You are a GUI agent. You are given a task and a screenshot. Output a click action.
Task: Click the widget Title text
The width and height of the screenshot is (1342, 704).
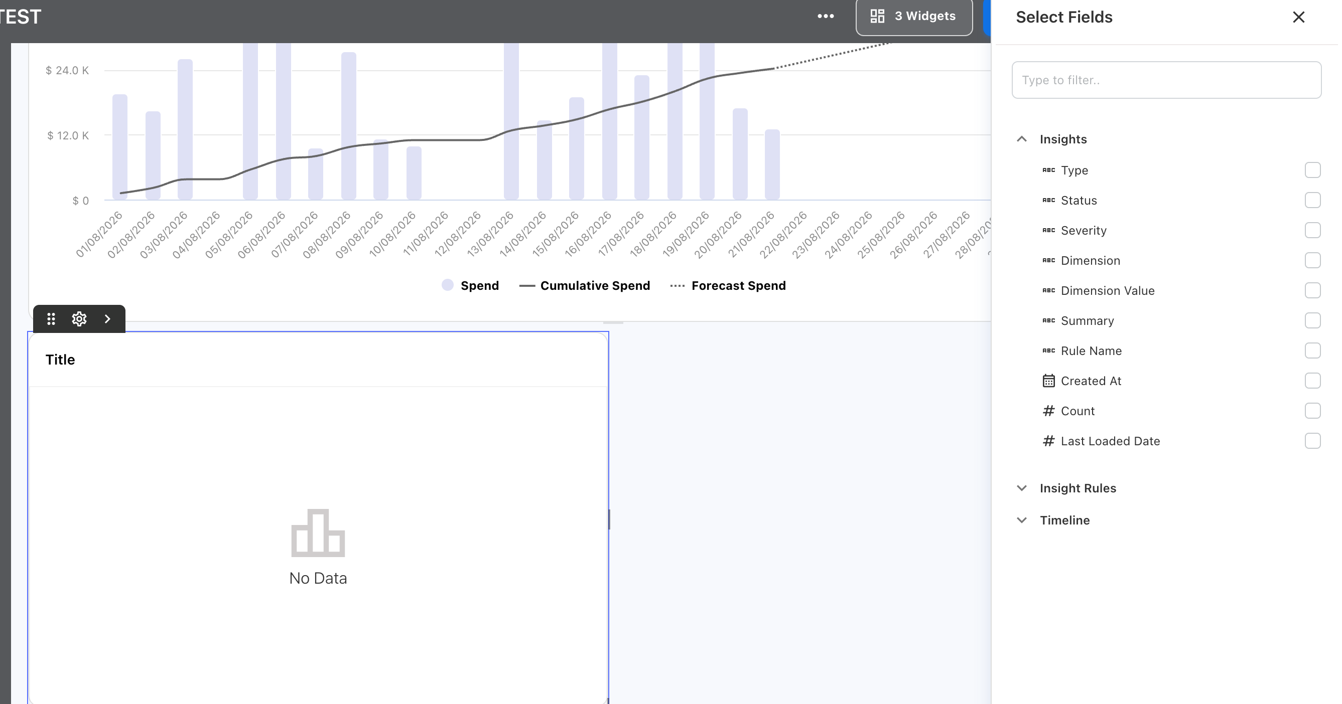pos(60,360)
